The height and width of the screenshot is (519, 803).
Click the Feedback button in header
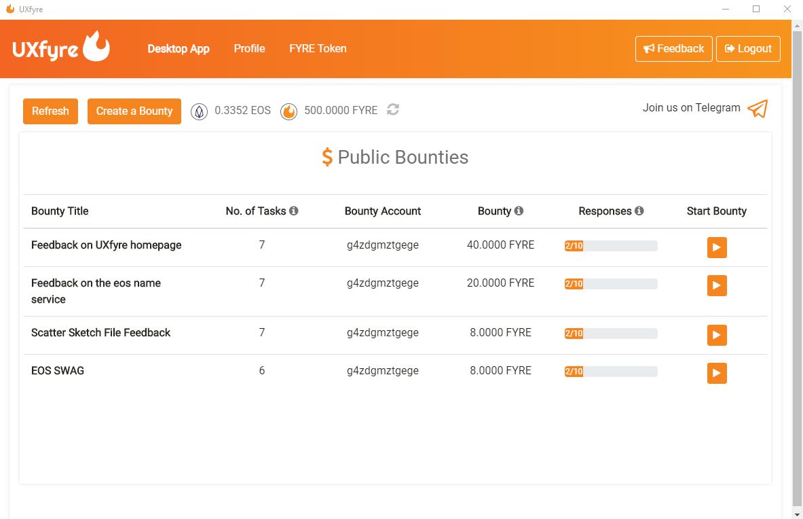673,49
